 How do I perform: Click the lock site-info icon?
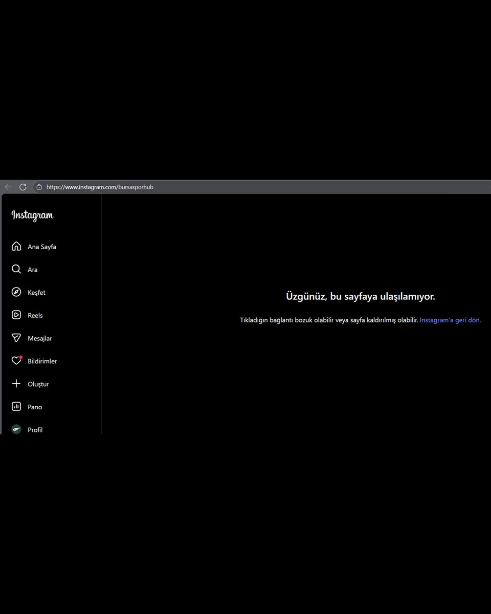pos(39,187)
